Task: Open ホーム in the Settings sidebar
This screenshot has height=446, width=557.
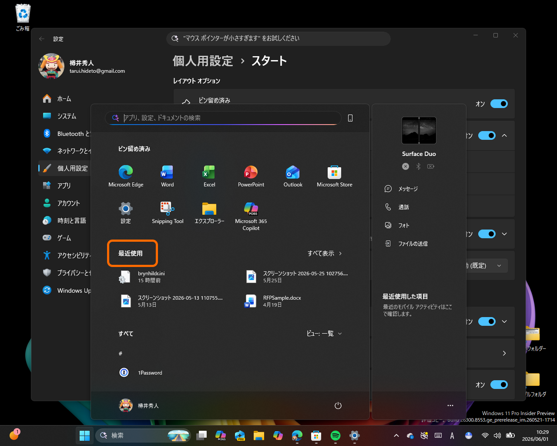Action: [x=64, y=99]
